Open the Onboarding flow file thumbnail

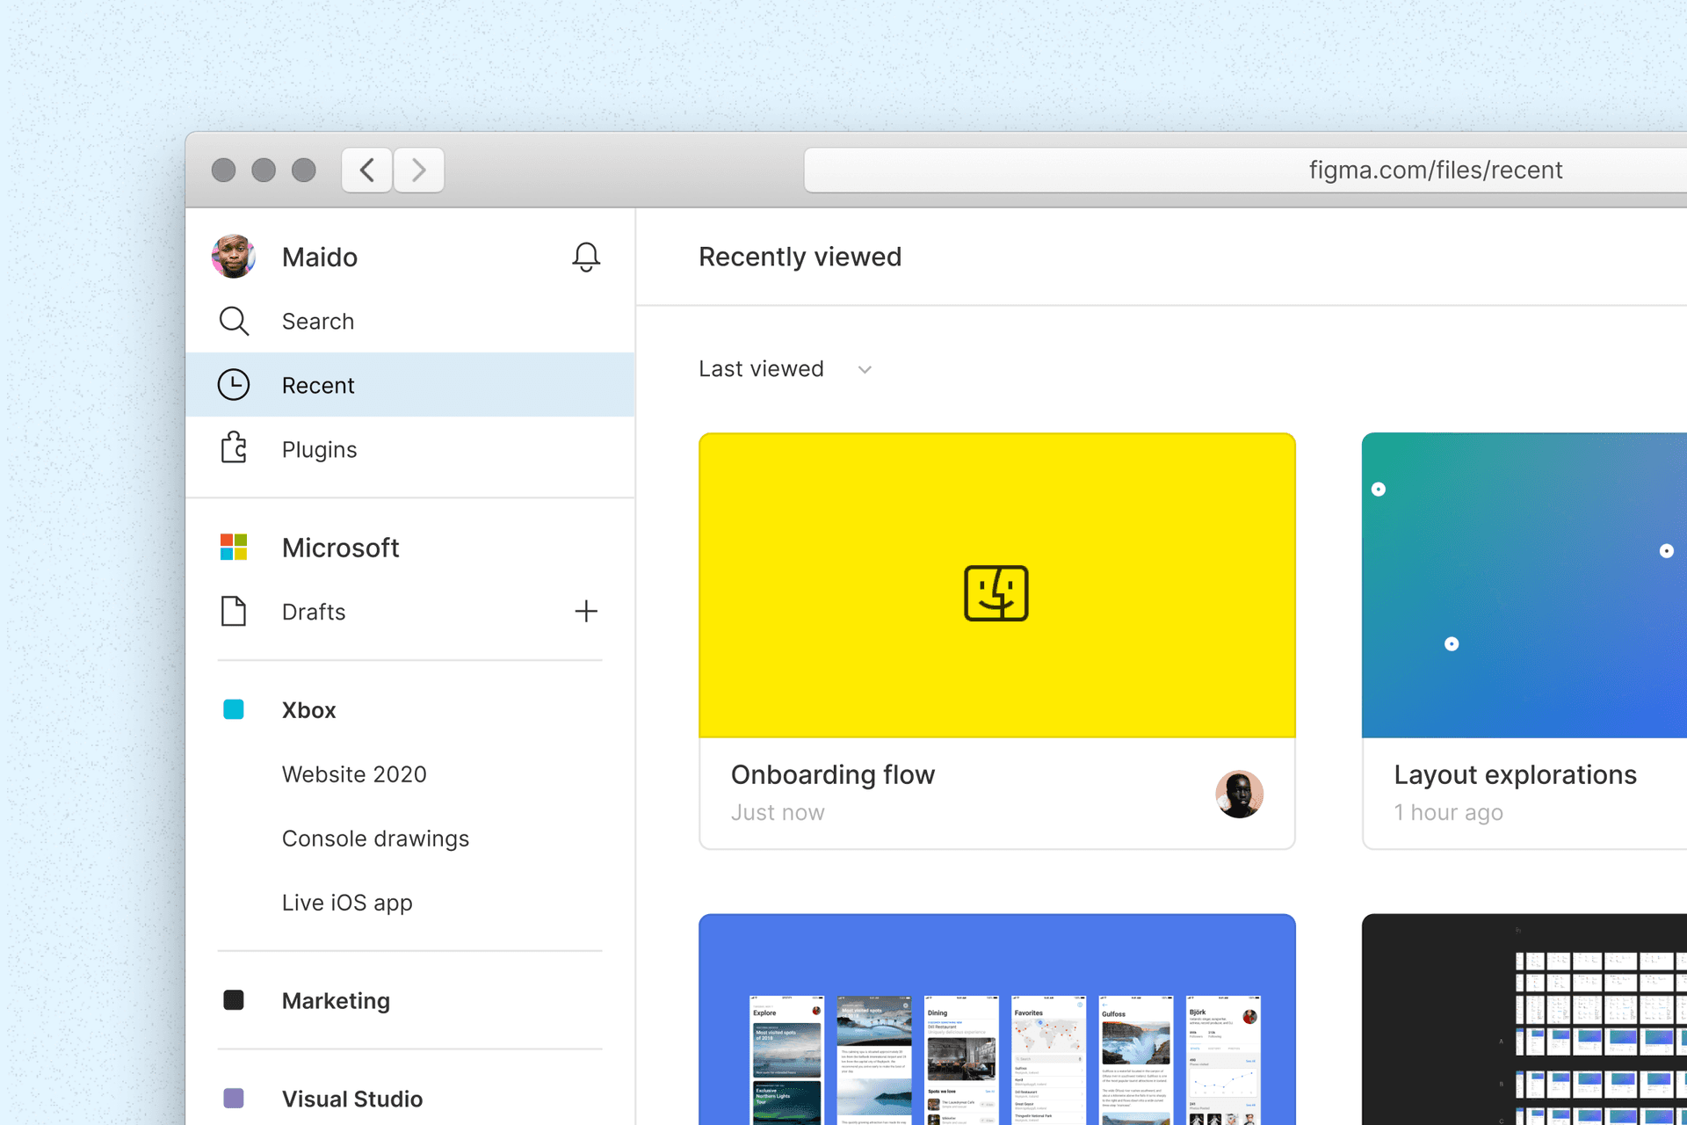996,585
